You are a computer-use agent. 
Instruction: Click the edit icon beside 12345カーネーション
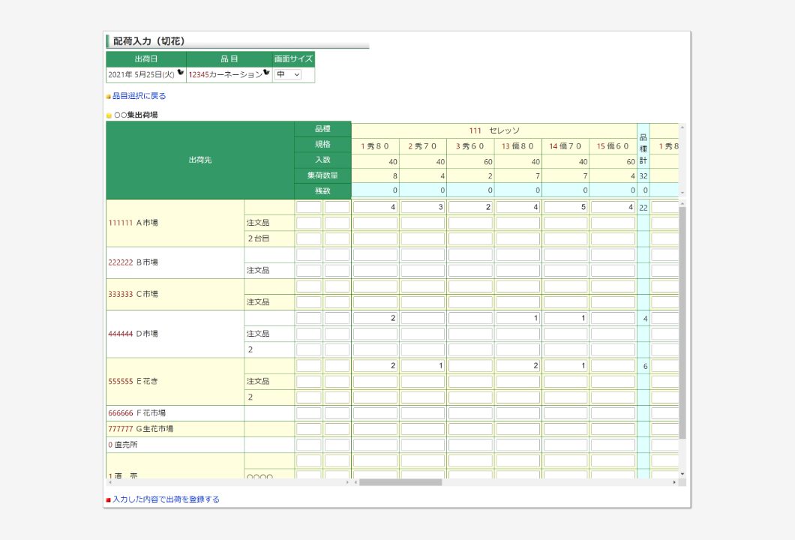[x=266, y=73]
